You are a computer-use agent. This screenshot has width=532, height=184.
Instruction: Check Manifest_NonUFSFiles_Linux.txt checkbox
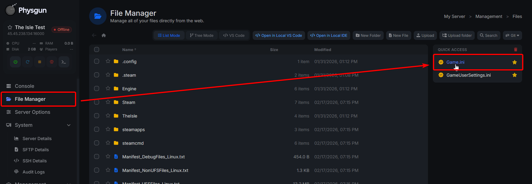click(x=97, y=170)
